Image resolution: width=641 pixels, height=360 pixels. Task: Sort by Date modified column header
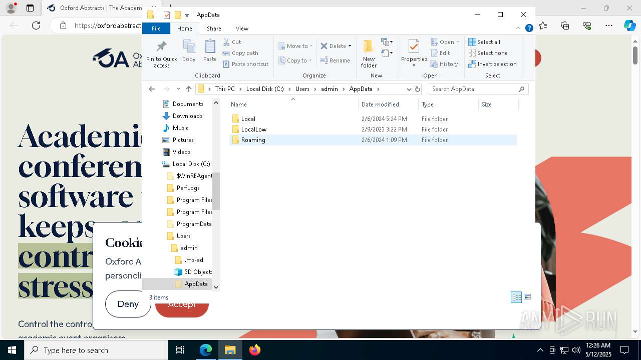(388, 104)
